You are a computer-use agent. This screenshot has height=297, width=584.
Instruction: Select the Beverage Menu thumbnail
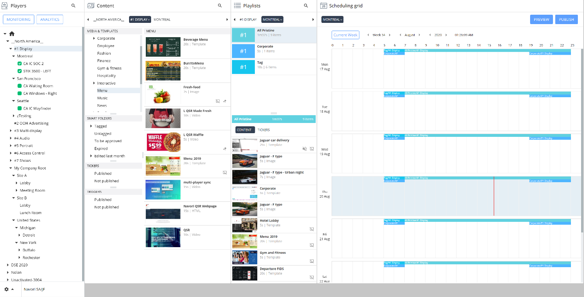click(163, 47)
